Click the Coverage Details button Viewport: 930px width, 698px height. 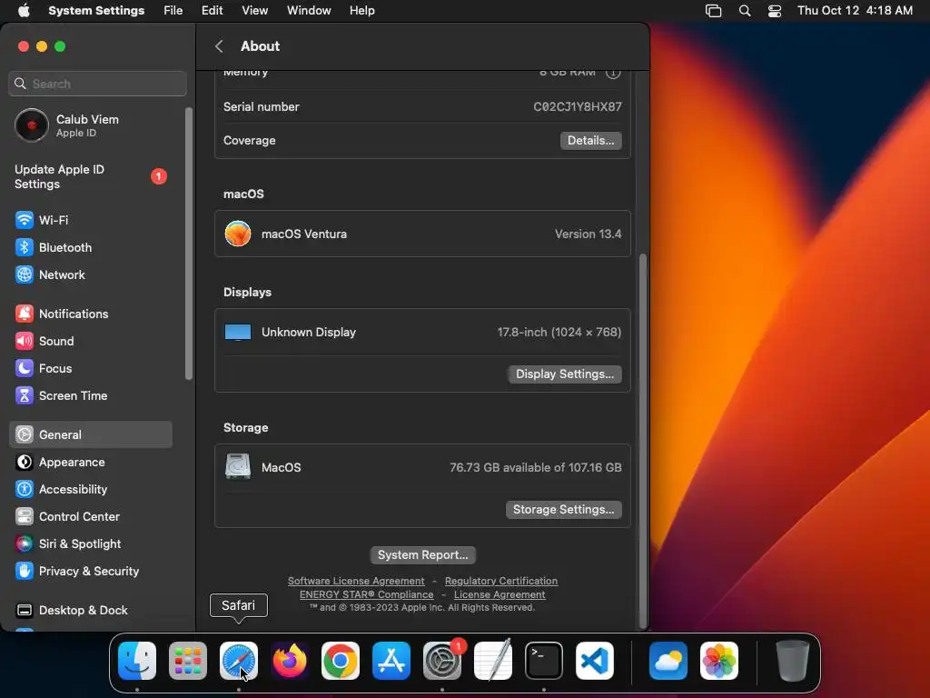click(590, 141)
